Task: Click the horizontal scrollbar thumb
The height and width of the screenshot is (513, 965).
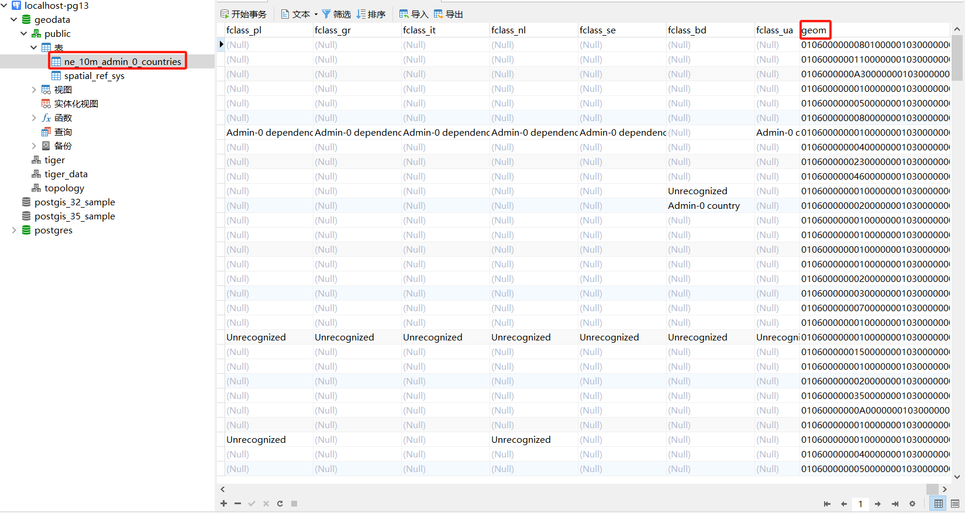Action: 932,489
